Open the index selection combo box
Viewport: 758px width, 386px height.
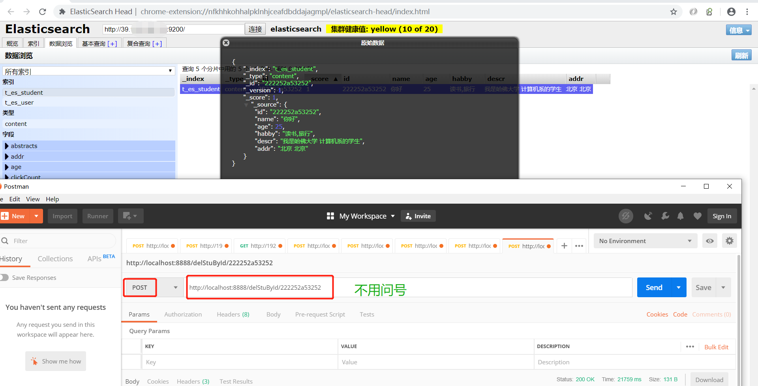pos(89,71)
